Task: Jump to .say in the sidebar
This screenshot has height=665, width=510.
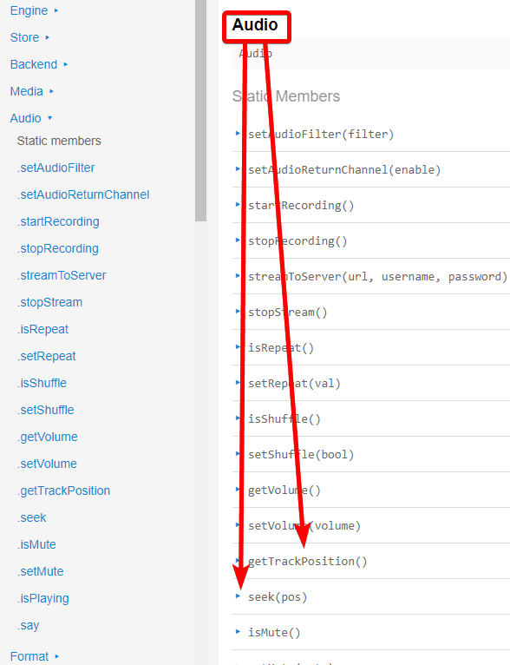Action: tap(28, 625)
